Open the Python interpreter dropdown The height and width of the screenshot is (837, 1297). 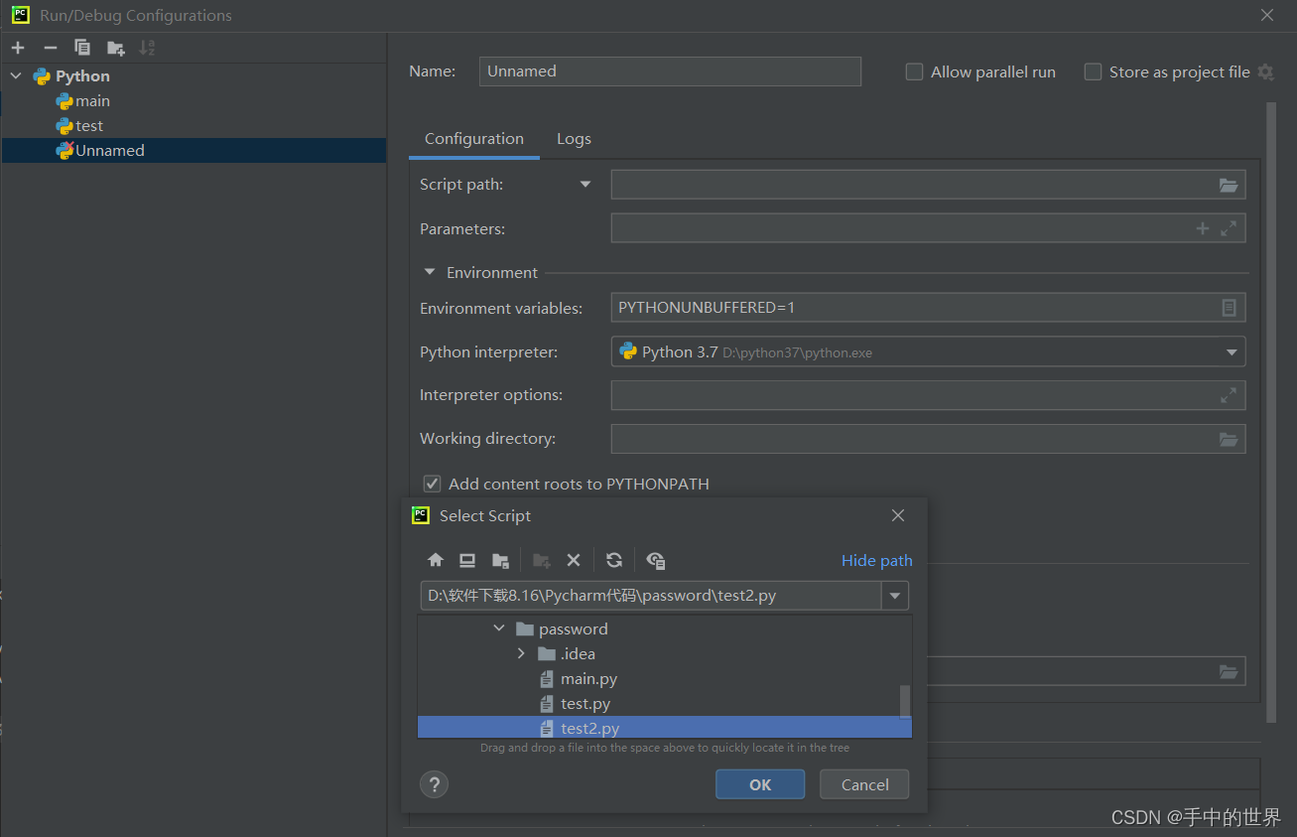tap(1232, 351)
